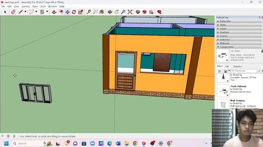The width and height of the screenshot is (263, 147).
Task: Open the Help menu
Action: [62, 7]
